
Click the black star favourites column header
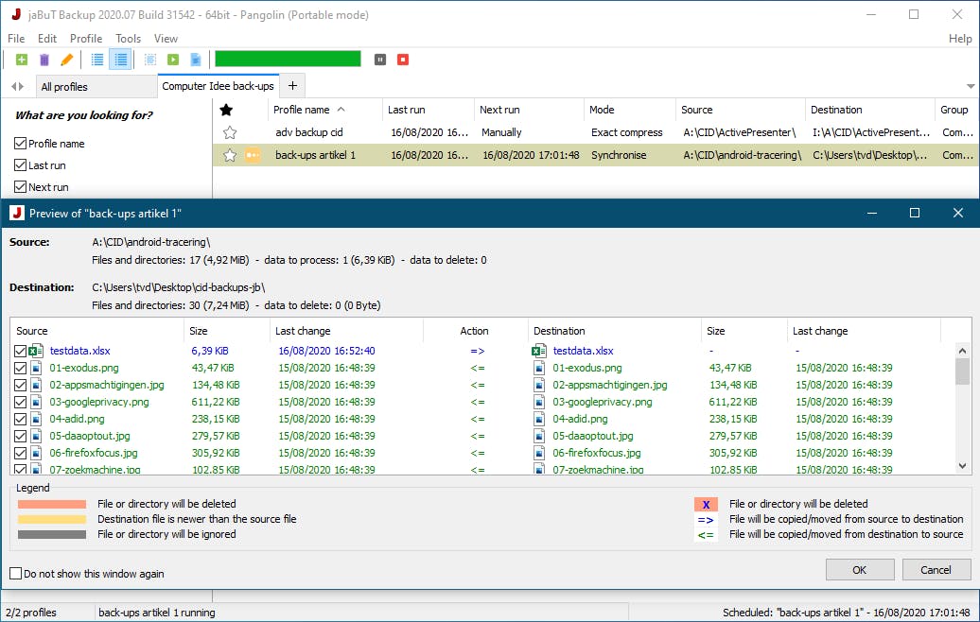pyautogui.click(x=226, y=110)
